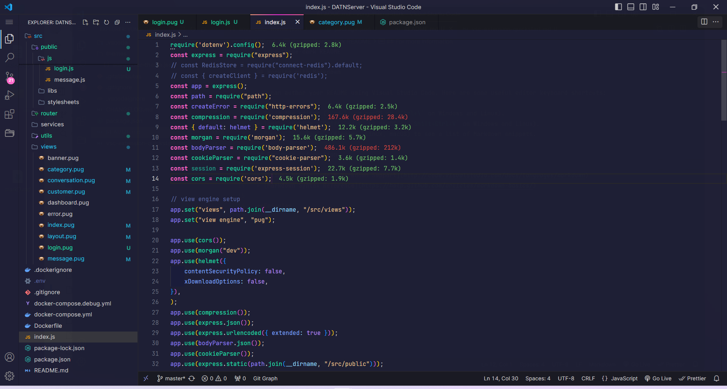Open the Explorer view in activity bar

tap(9, 39)
